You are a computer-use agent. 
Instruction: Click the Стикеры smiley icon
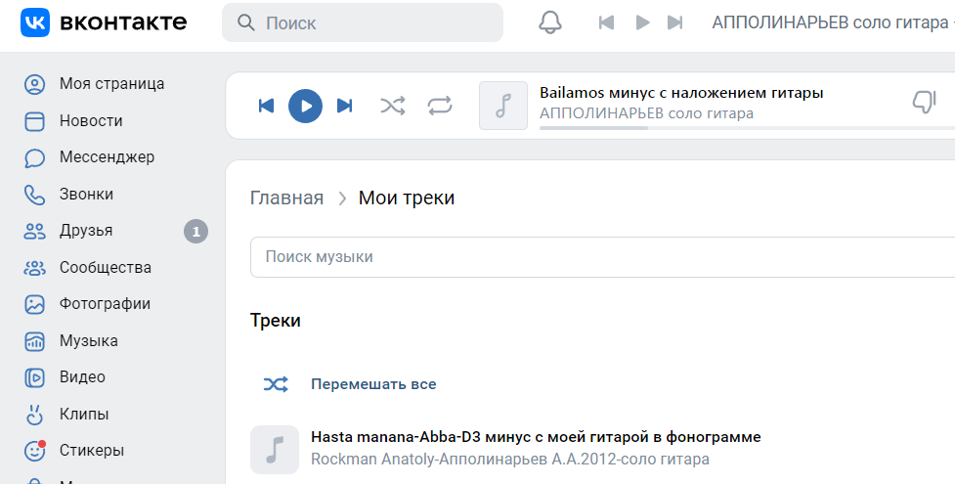35,451
